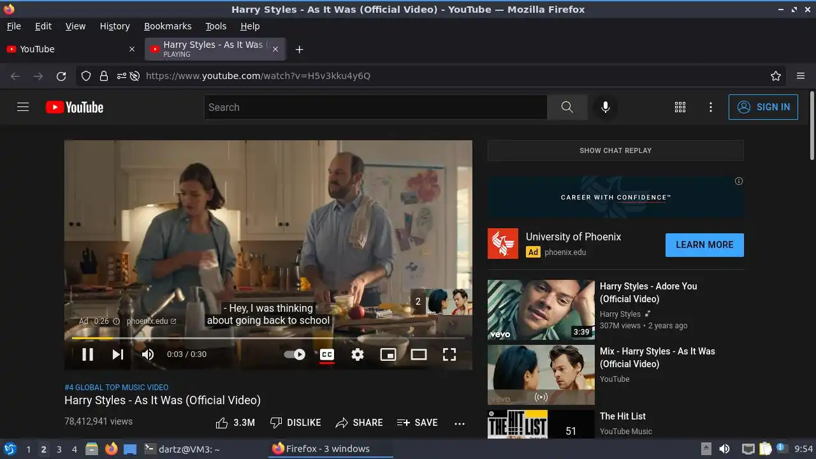The width and height of the screenshot is (816, 459).
Task: Open ad info icon beside Ad 0:26
Action: (x=116, y=321)
